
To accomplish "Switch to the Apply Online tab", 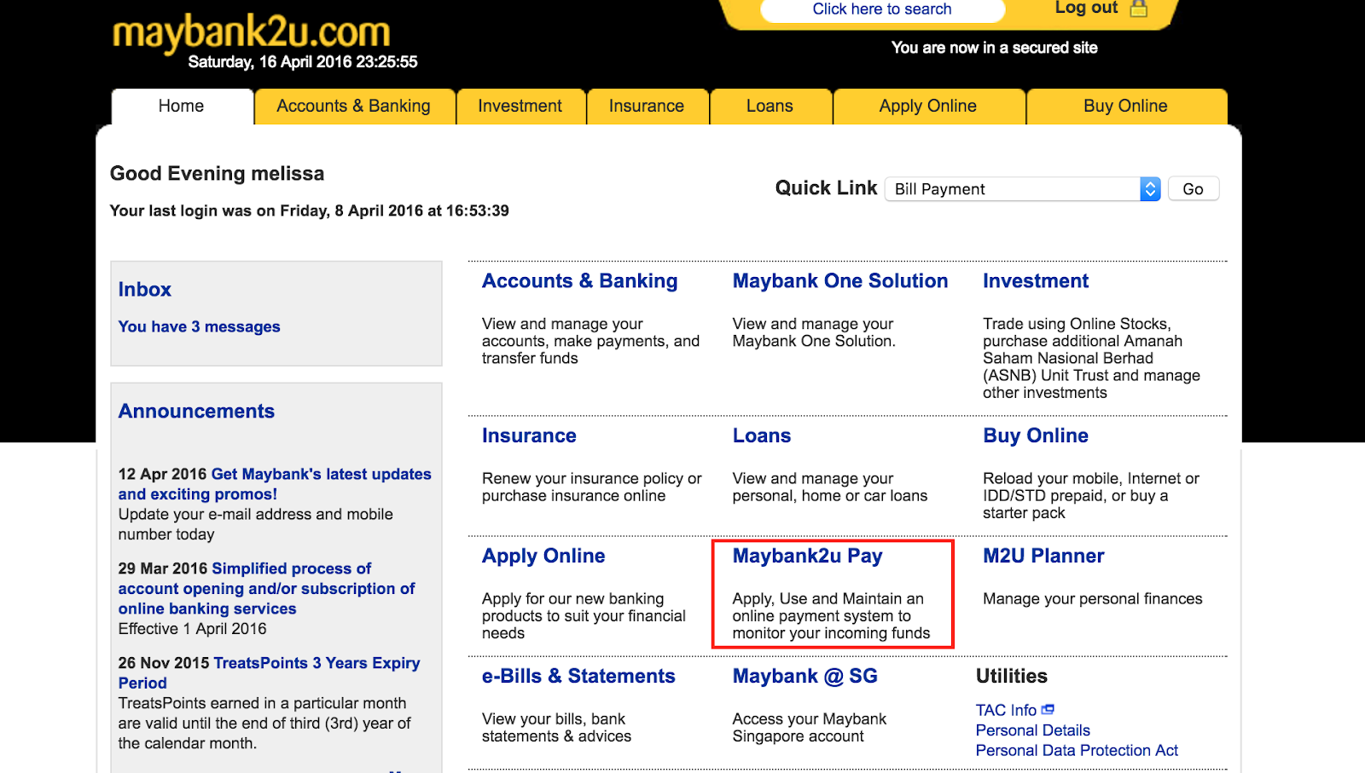I will [928, 107].
